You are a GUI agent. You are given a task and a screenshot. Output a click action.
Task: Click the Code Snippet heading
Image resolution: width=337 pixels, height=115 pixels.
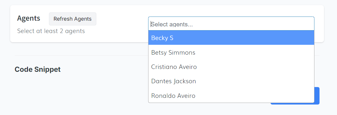(38, 70)
